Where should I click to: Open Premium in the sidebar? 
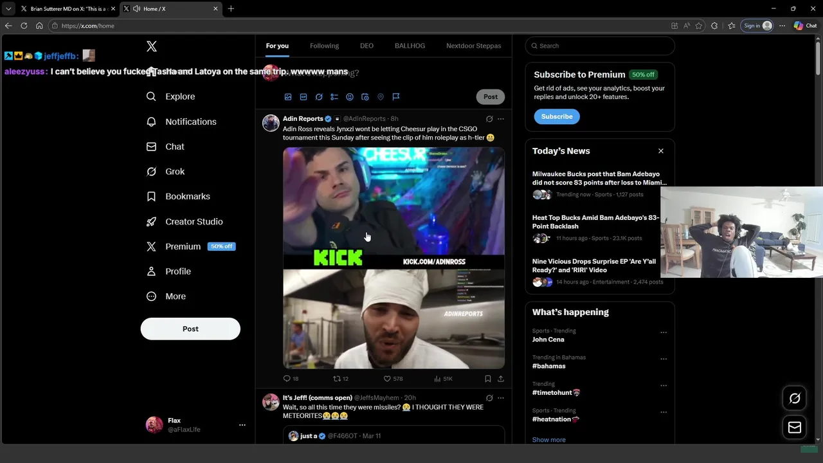(190, 246)
